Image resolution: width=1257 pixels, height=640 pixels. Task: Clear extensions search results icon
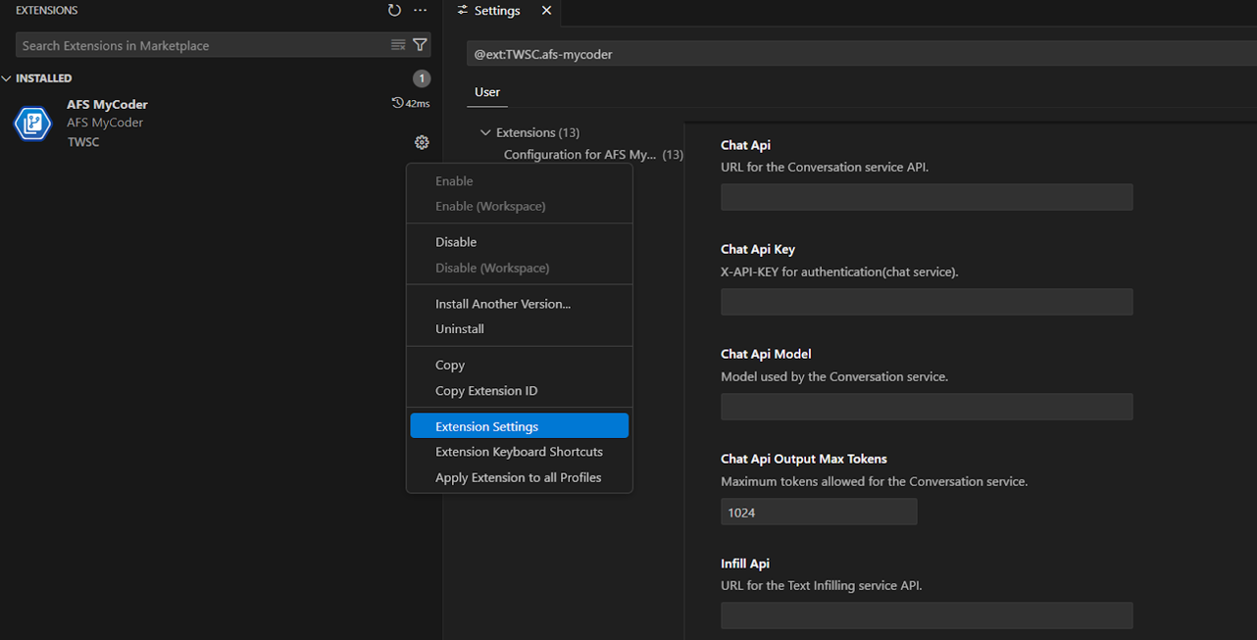pos(398,45)
